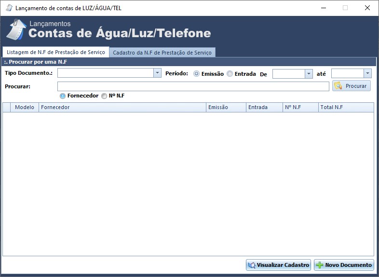This screenshot has height=277, width=379.
Task: Click the Visualizar Cadastro button
Action: [278, 265]
